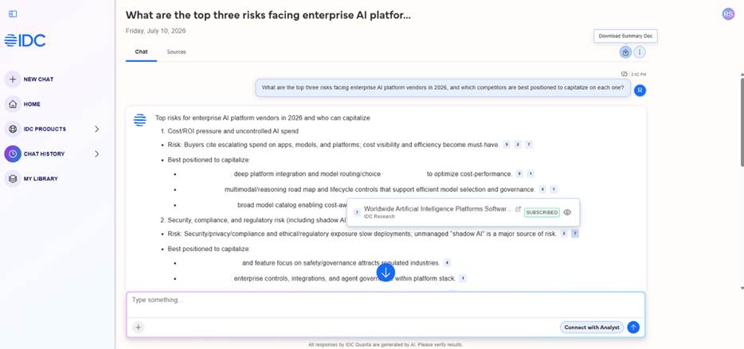Viewport: 744px width, 349px height.
Task: Collapse the sidebar panel icon
Action: 13,14
